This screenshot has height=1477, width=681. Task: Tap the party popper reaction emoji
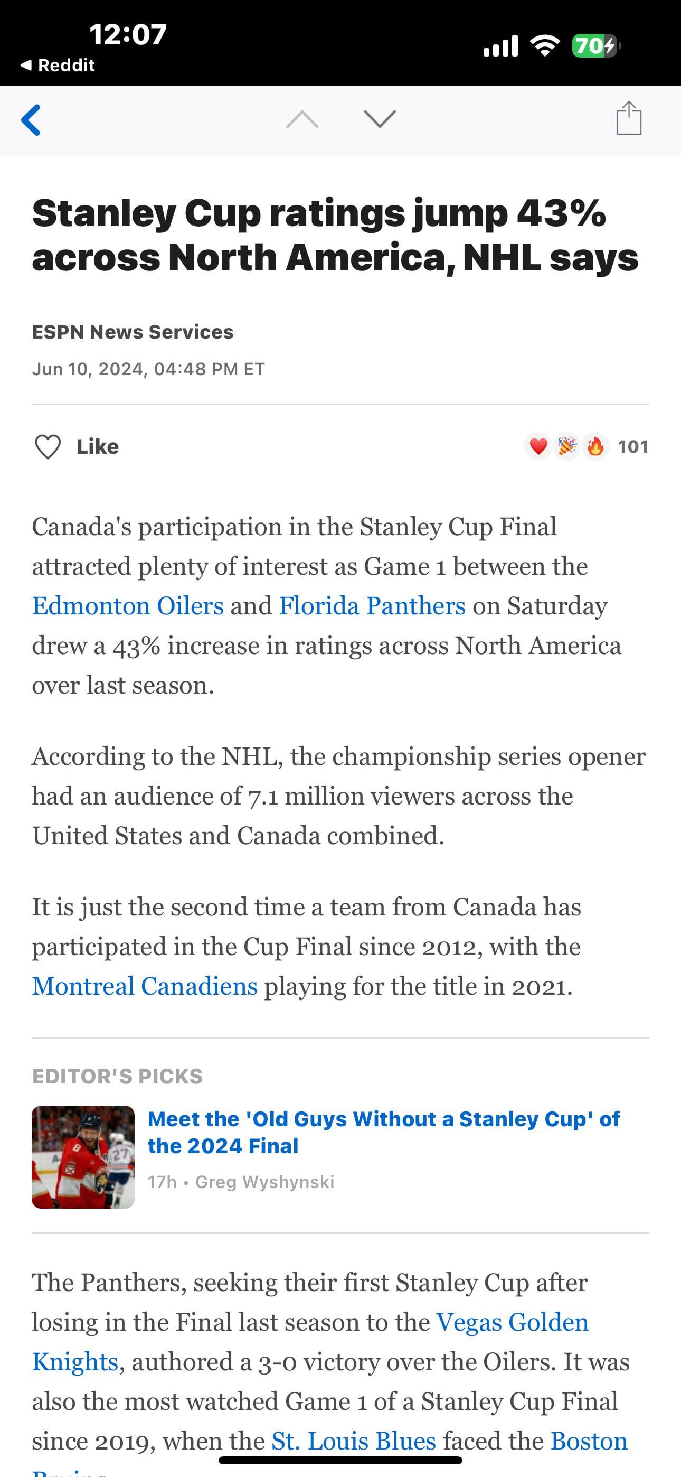pyautogui.click(x=567, y=446)
